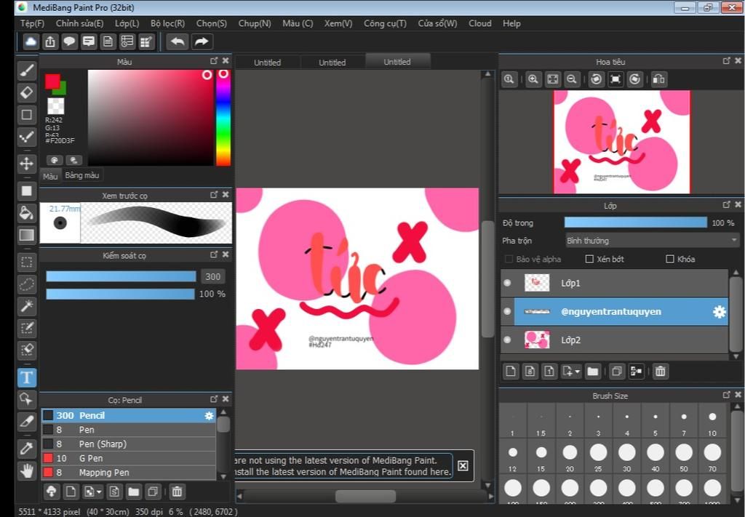
Task: Open the add-layer dropdown arrow in layer panel
Action: 577,372
